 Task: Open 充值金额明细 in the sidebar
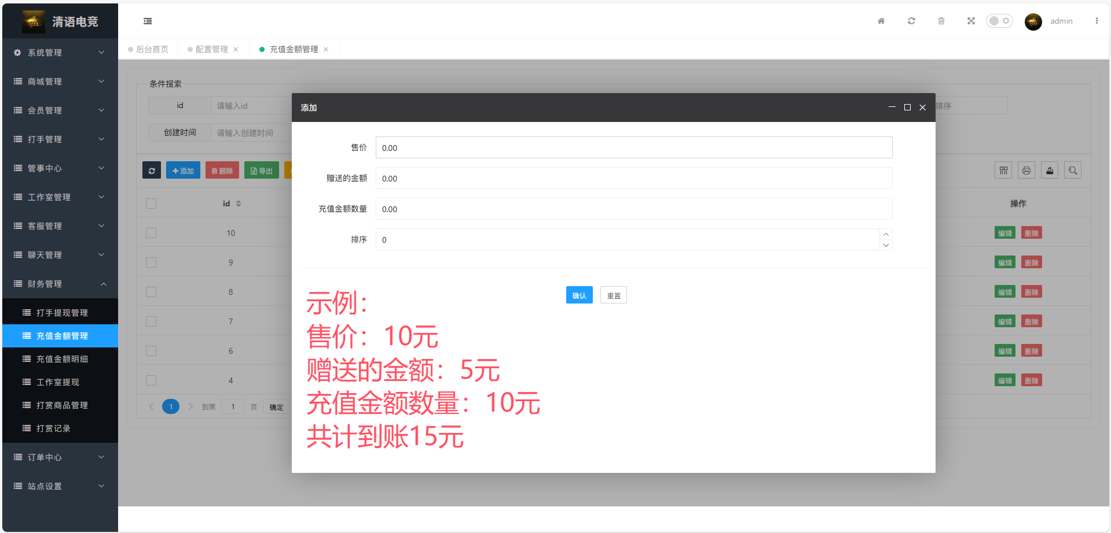click(62, 359)
